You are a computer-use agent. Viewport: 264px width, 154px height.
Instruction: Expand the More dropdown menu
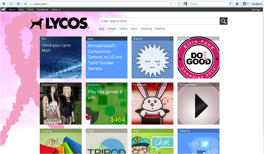click(x=56, y=10)
